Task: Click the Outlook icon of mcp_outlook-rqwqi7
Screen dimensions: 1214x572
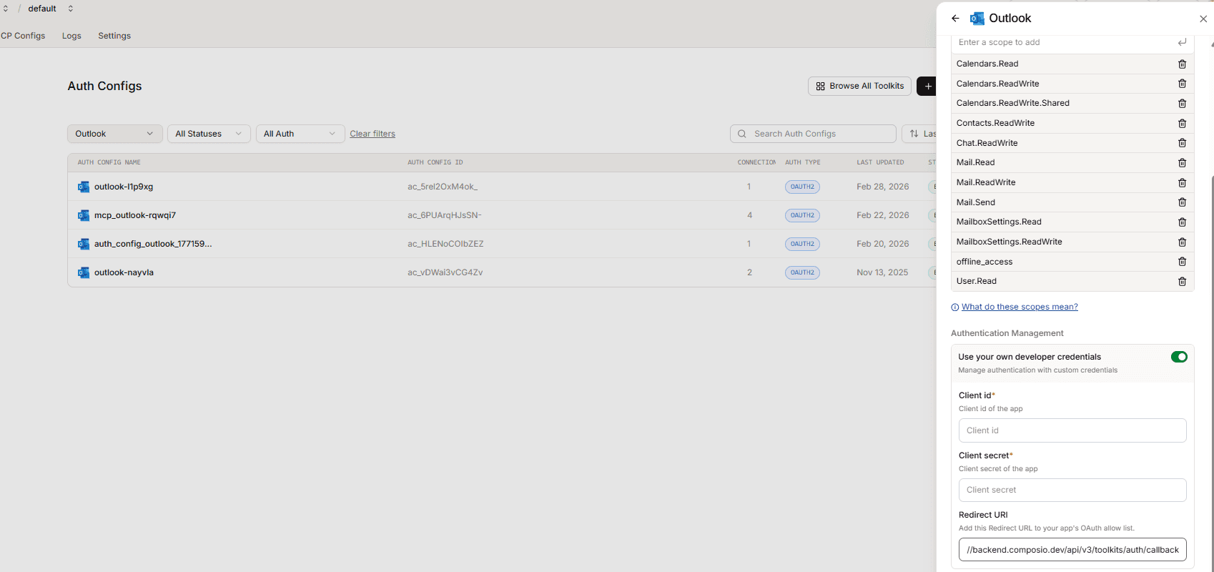Action: (84, 215)
